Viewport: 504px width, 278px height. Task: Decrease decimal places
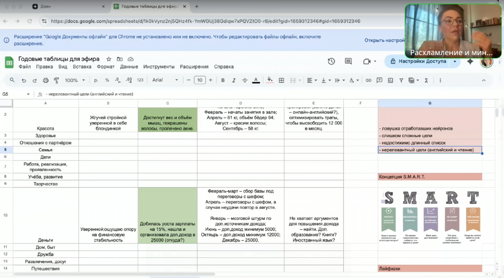tap(118, 80)
